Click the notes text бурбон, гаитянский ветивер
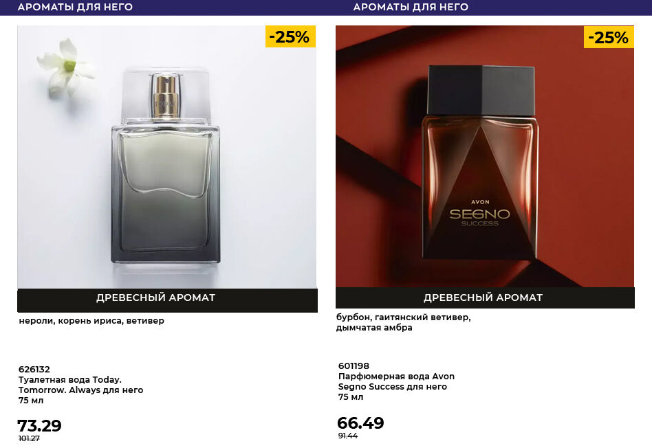Viewport: 652px width, 448px height. pyautogui.click(x=403, y=317)
